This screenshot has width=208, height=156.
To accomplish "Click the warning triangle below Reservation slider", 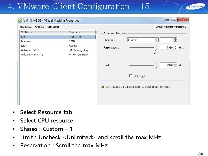I will click(155, 53).
